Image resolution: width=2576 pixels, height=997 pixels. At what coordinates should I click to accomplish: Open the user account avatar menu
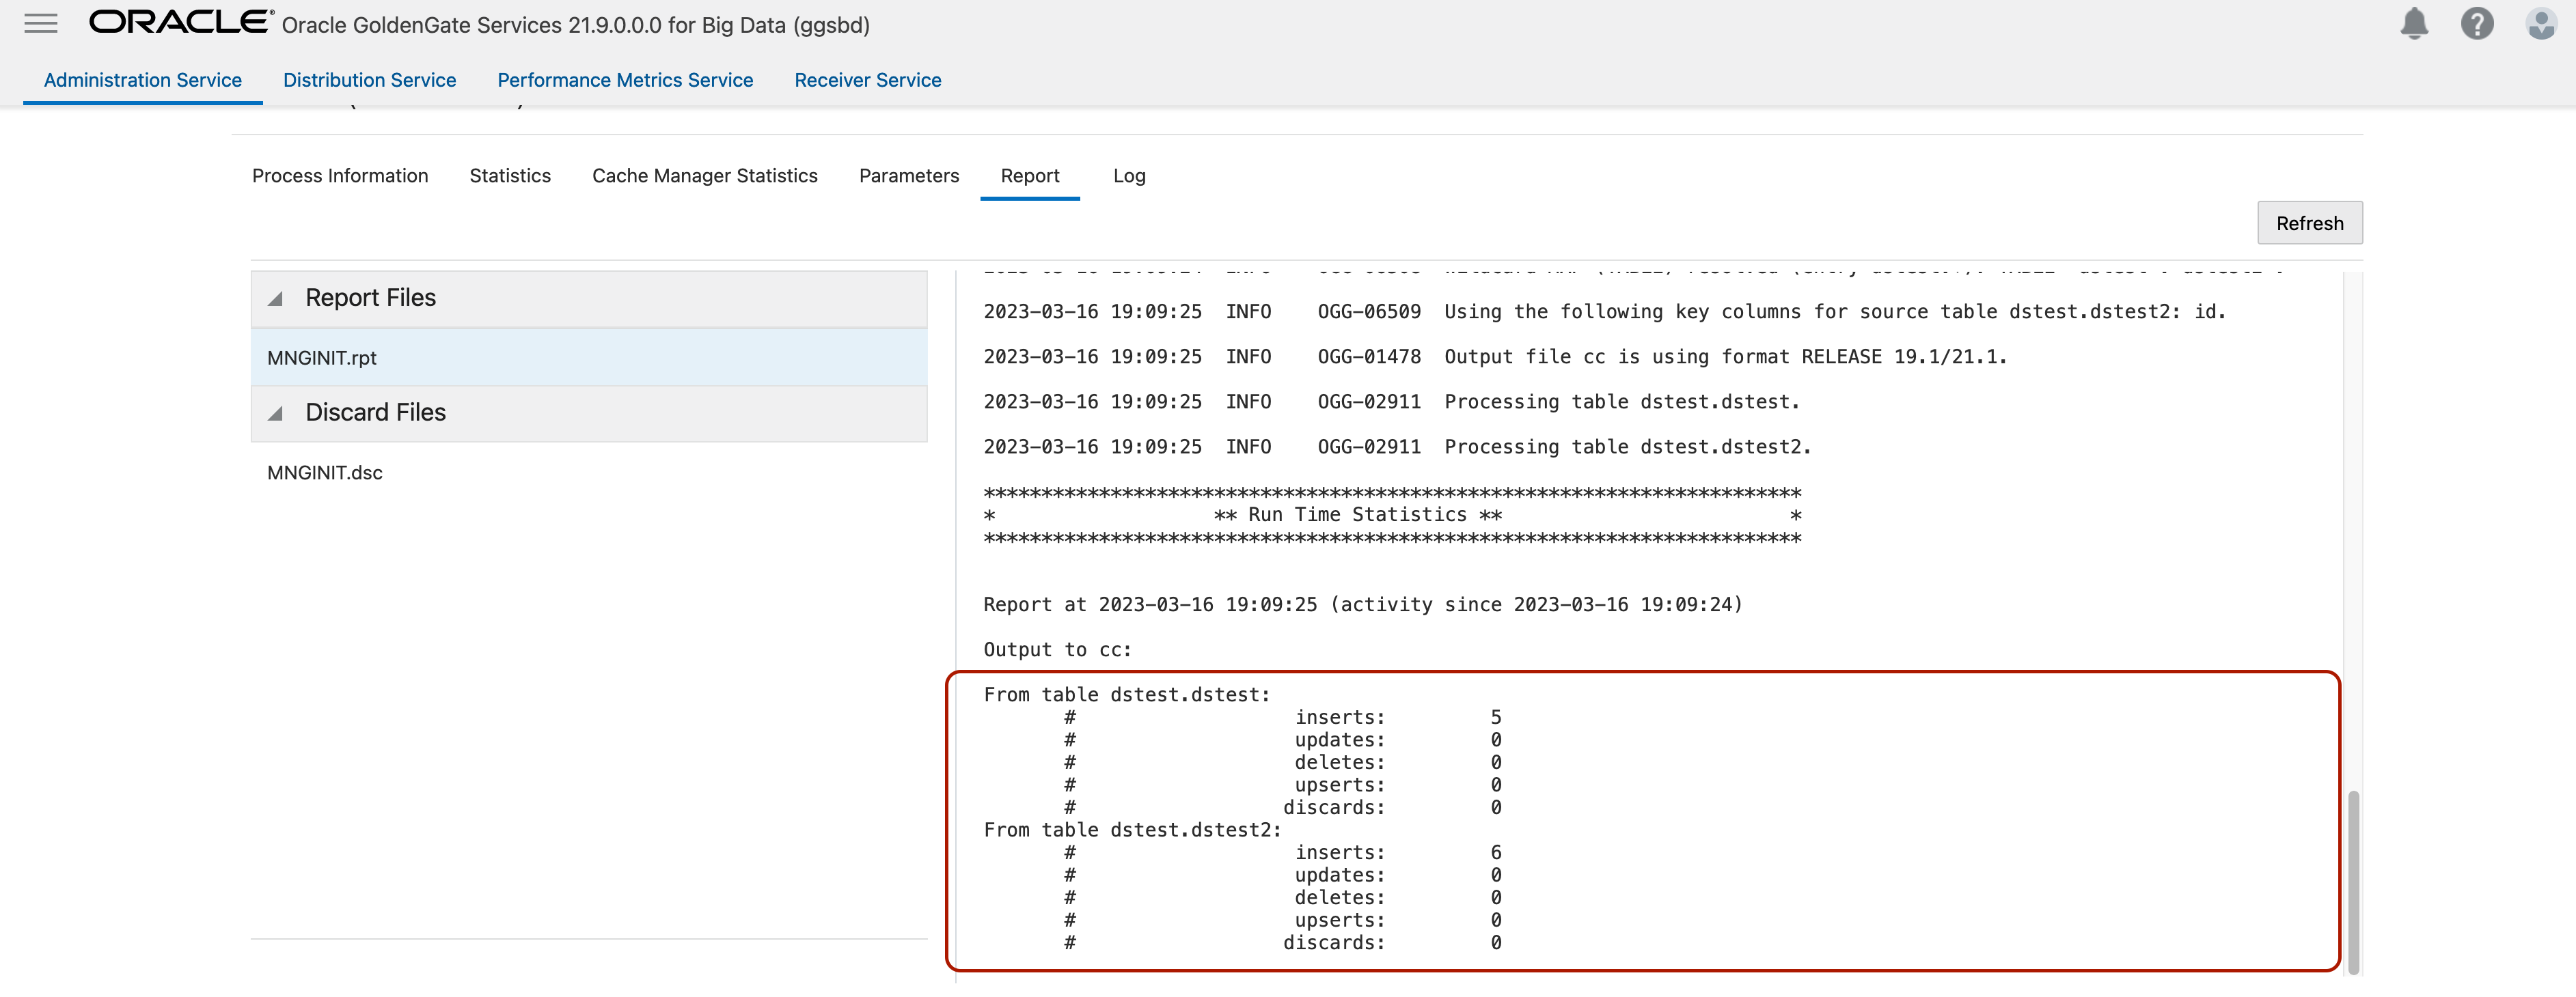(x=2540, y=23)
